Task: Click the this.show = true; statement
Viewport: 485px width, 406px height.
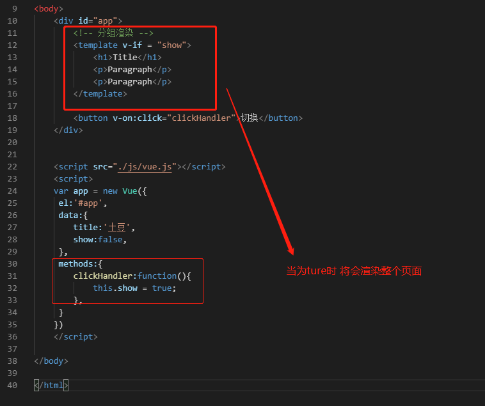Action: click(135, 288)
